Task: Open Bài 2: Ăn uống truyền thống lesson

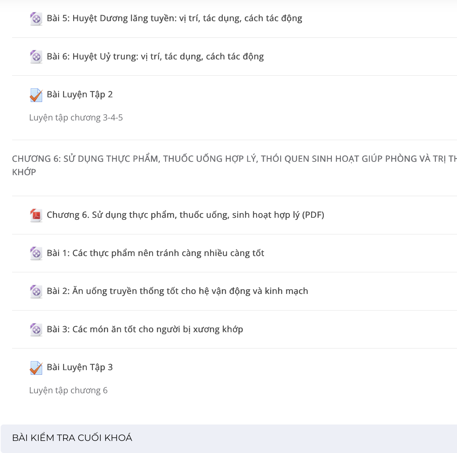Action: click(177, 291)
